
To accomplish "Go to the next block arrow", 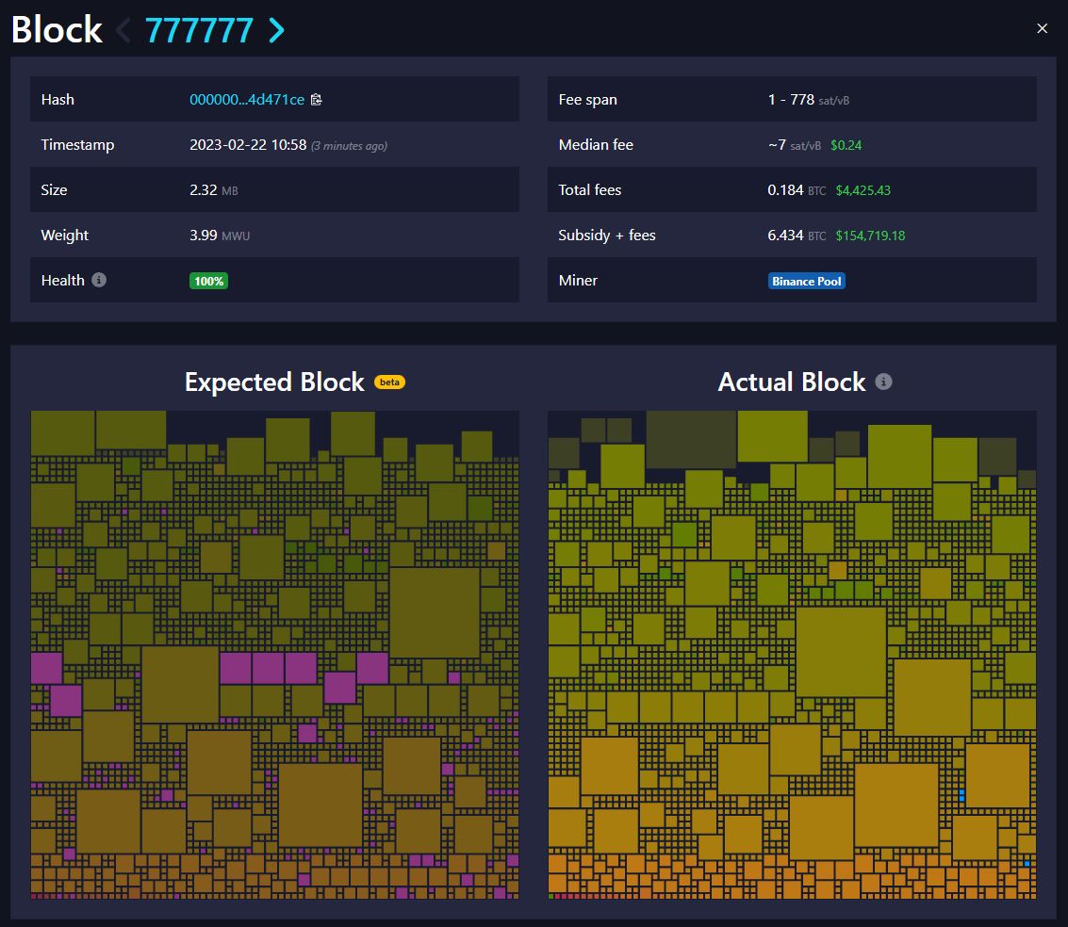I will pos(276,31).
